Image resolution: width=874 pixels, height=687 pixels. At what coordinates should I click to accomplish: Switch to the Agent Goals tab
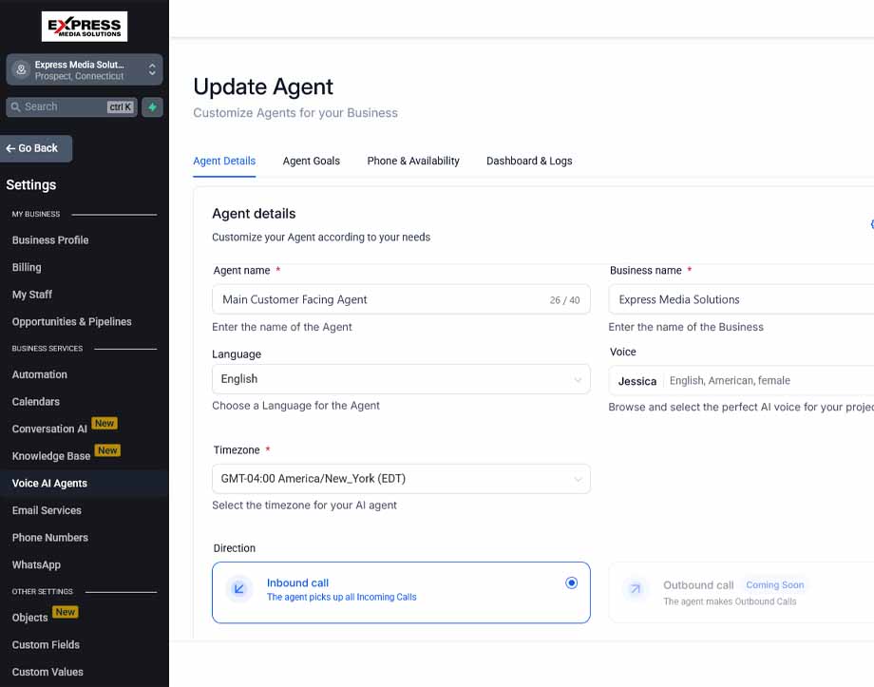(311, 162)
